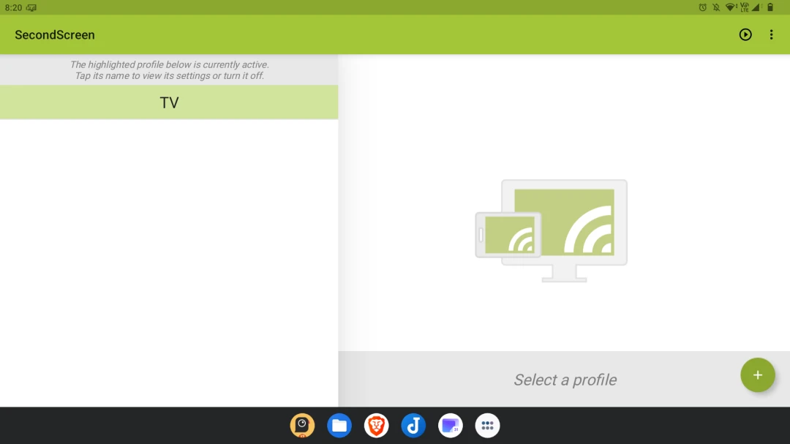Open the three-dot overflow menu
790x444 pixels.
pos(771,34)
